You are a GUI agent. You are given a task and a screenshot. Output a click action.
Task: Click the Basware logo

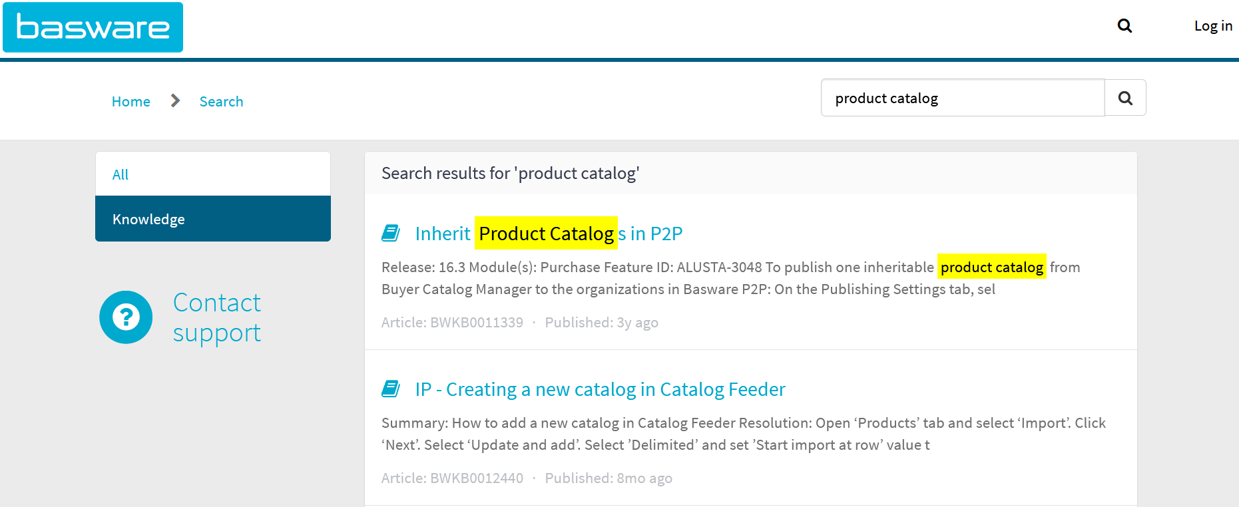tap(93, 27)
